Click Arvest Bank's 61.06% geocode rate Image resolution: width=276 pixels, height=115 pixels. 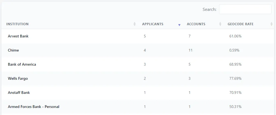[235, 36]
